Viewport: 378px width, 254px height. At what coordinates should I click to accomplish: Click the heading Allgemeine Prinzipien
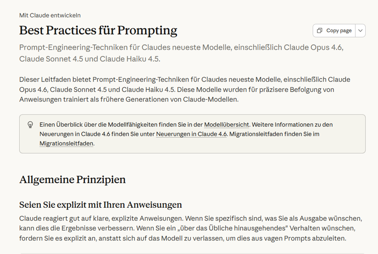tap(72, 179)
